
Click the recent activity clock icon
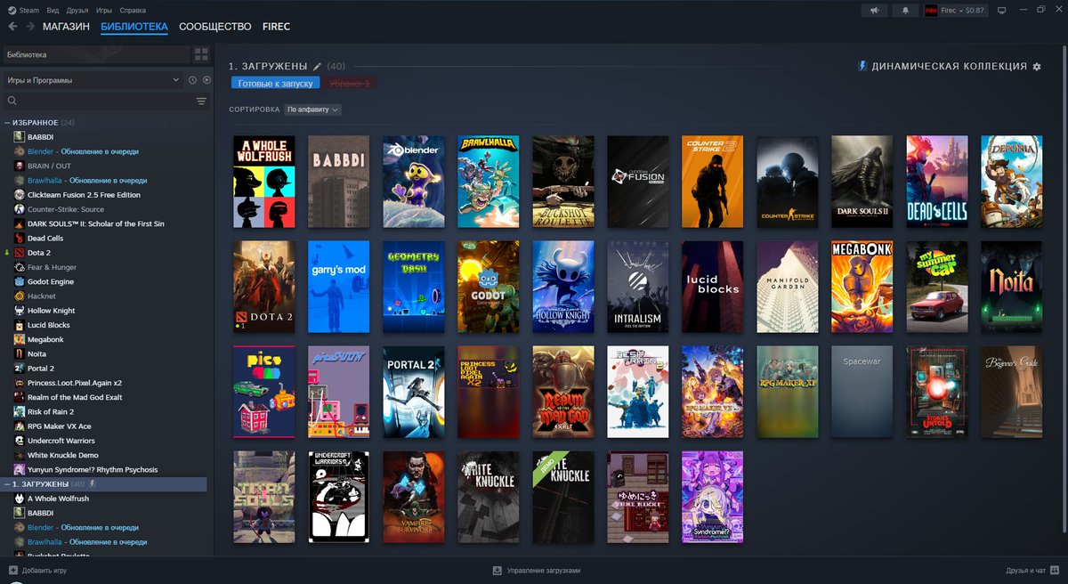193,80
